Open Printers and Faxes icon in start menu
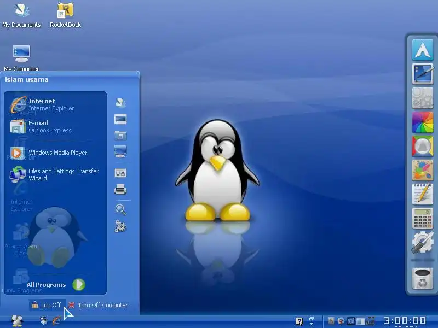Screen dimensions: 438x328 (120, 189)
